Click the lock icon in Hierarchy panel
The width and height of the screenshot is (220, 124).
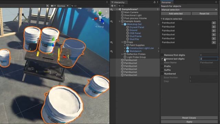(x=154, y=2)
